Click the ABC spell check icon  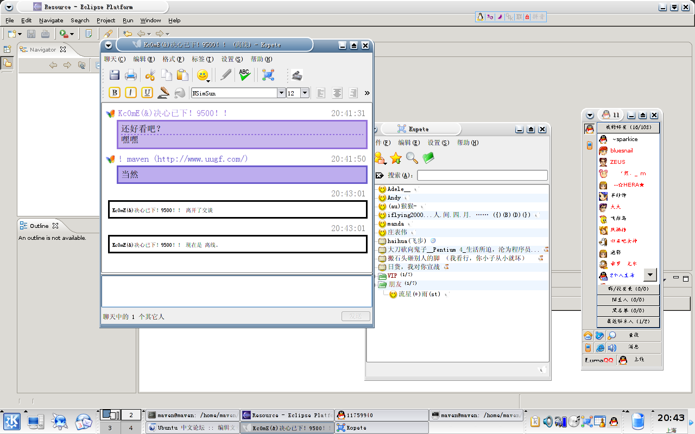pos(245,75)
